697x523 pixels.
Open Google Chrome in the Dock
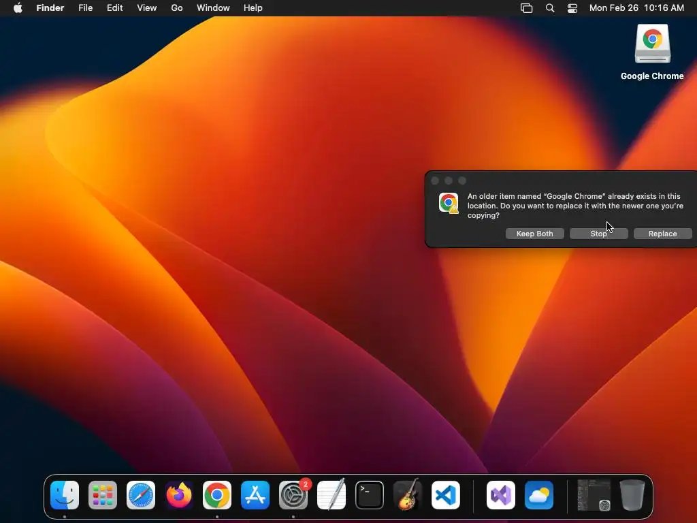click(x=217, y=495)
